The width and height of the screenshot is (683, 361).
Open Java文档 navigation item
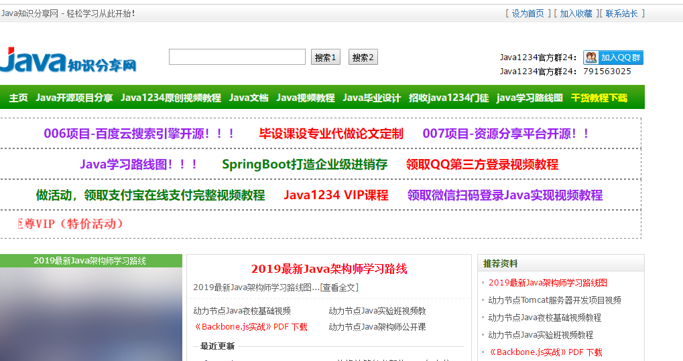click(249, 98)
